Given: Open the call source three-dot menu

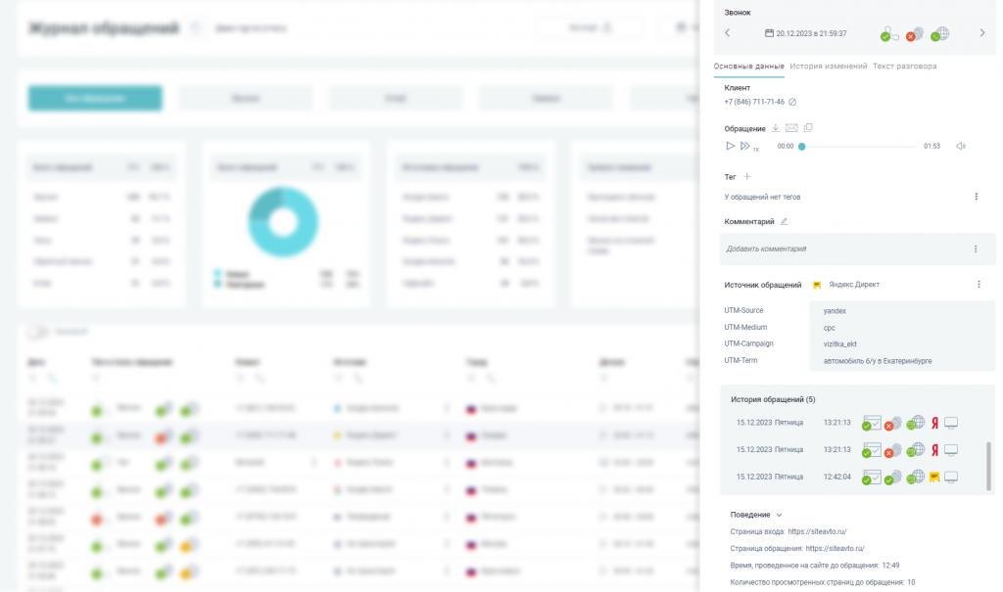Looking at the screenshot, I should coord(979,285).
